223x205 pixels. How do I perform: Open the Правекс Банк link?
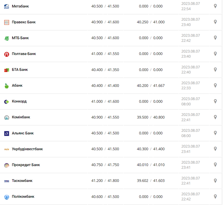coord(24,22)
